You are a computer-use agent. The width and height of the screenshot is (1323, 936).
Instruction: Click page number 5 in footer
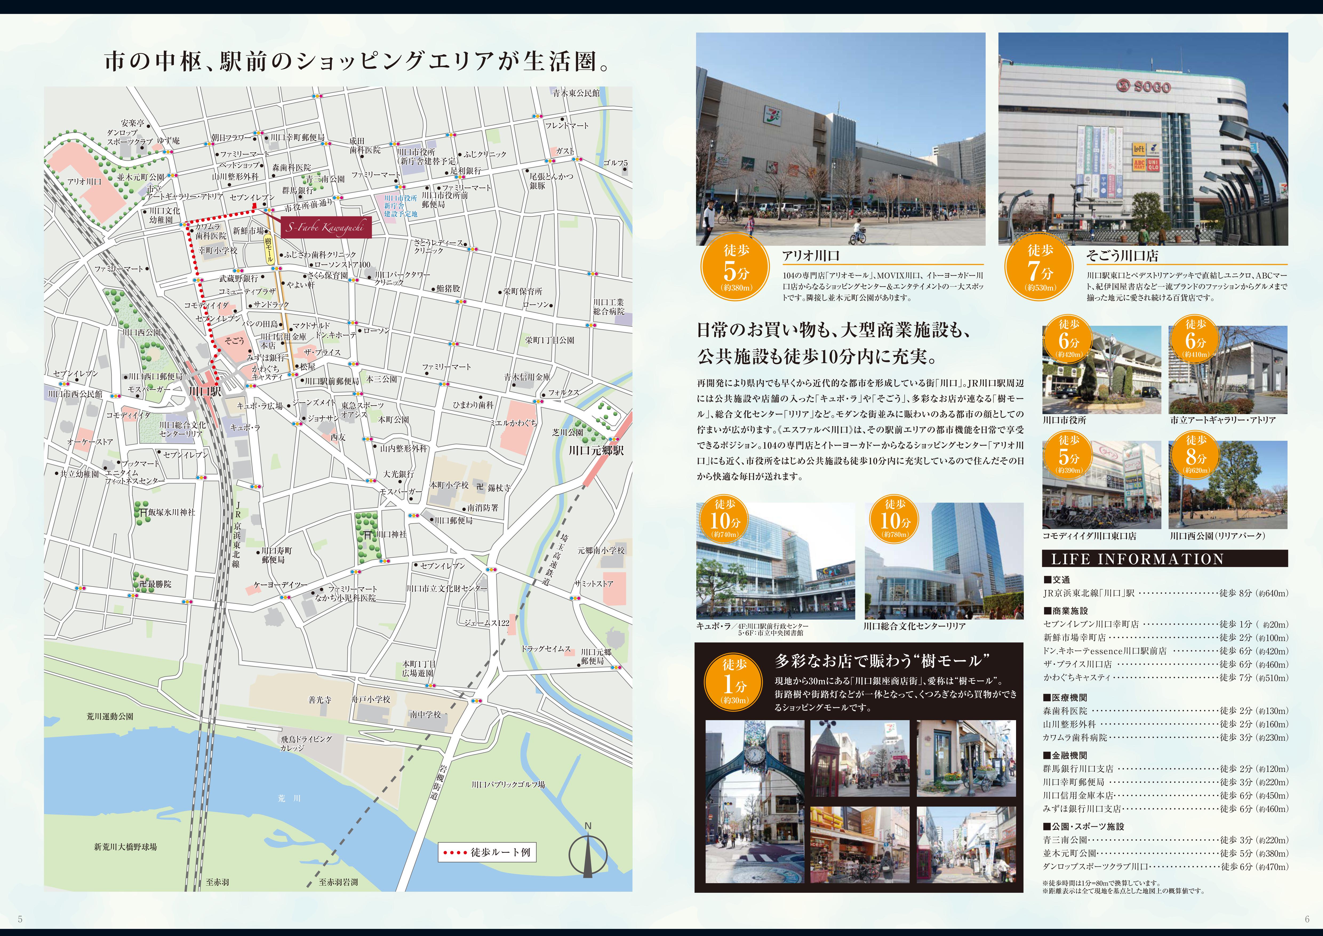coord(20,919)
